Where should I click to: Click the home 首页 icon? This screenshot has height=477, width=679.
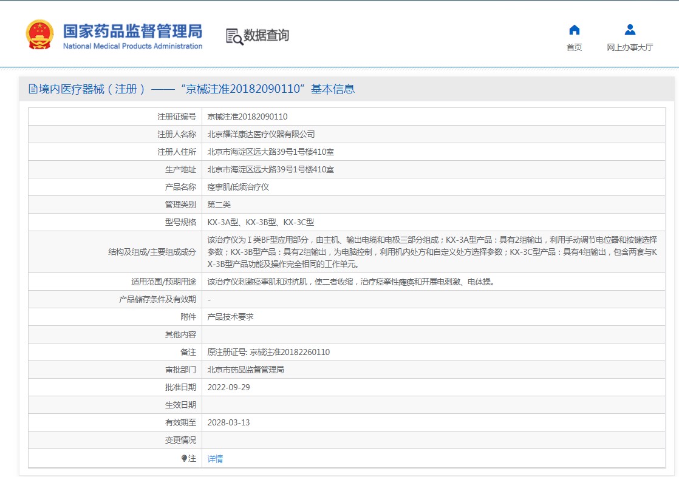point(574,30)
